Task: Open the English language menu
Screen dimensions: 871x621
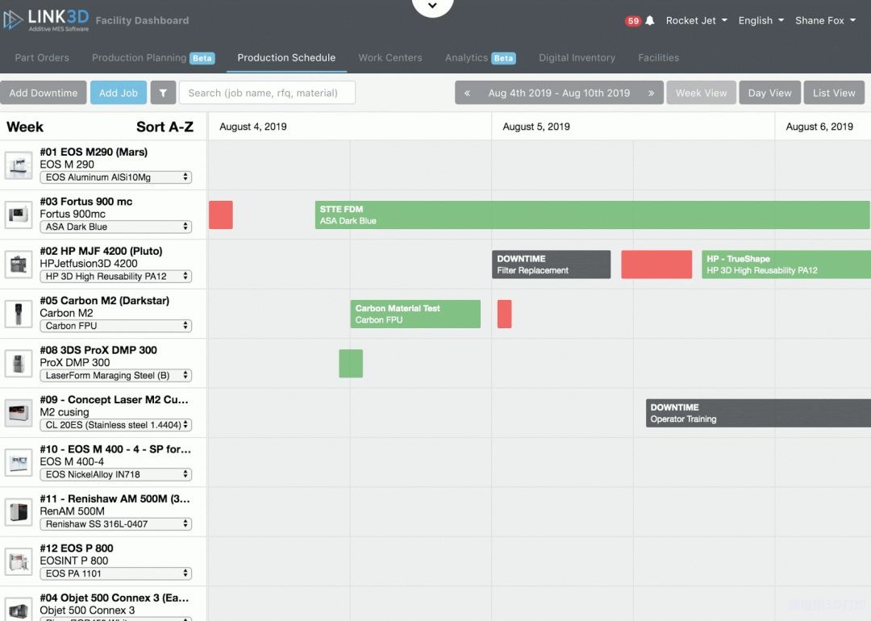Action: coord(761,20)
